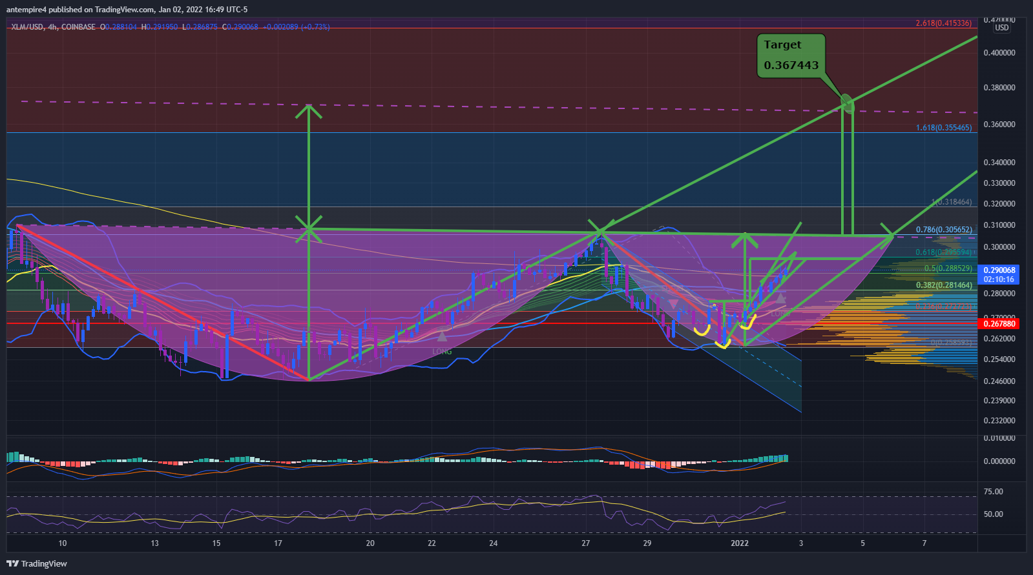Screen dimensions: 1033x575
Task: Click the blue current price label 0.290068
Action: tap(999, 270)
